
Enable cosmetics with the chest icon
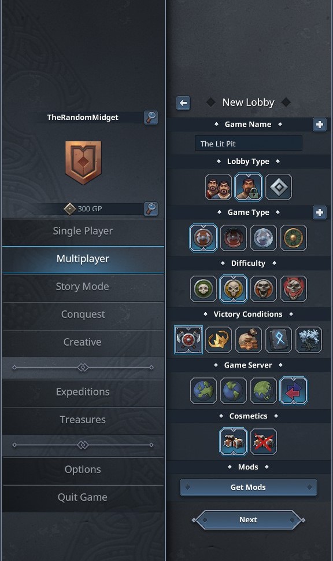[234, 442]
